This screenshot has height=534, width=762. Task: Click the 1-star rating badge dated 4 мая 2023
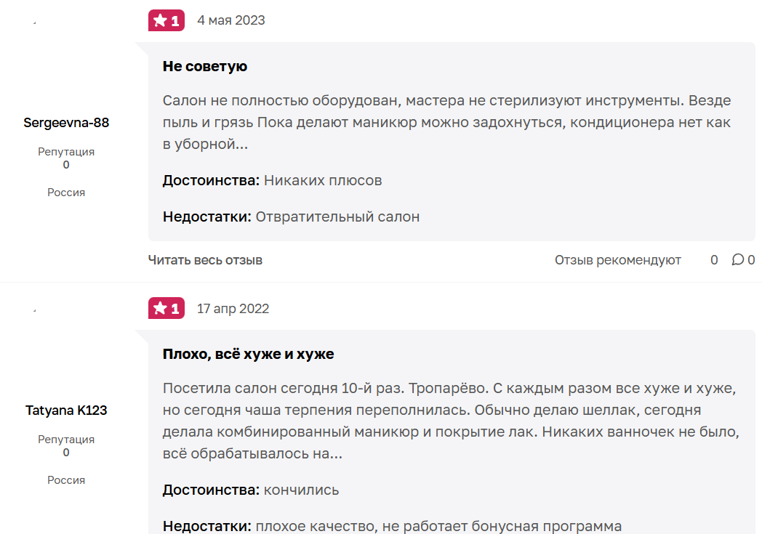click(x=167, y=20)
